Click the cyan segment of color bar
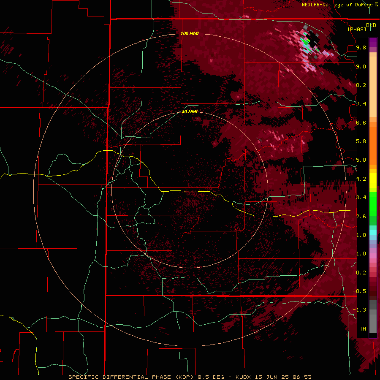The image size is (380, 380). pos(373,232)
